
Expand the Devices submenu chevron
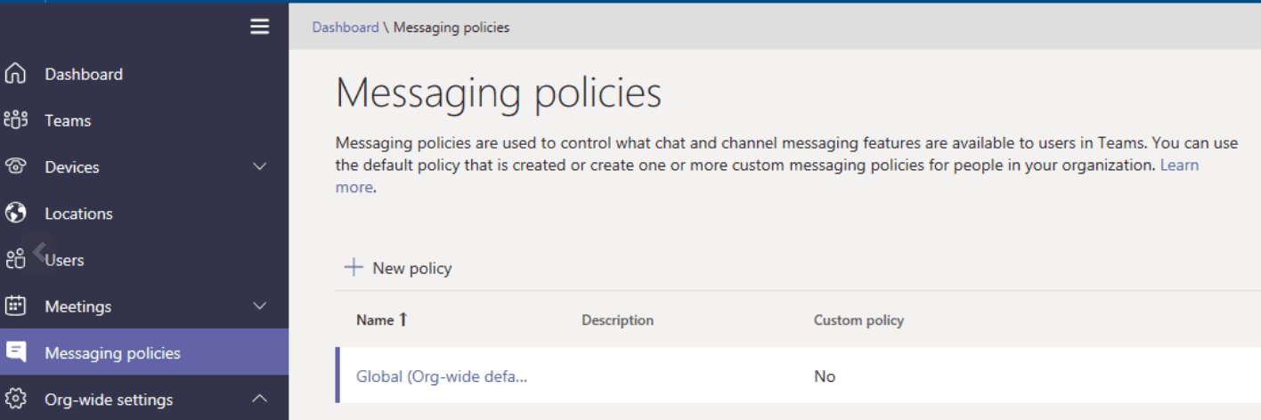260,166
